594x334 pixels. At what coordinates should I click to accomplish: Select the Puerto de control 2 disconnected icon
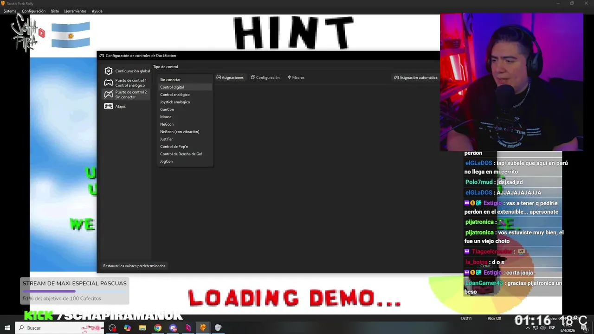[108, 94]
